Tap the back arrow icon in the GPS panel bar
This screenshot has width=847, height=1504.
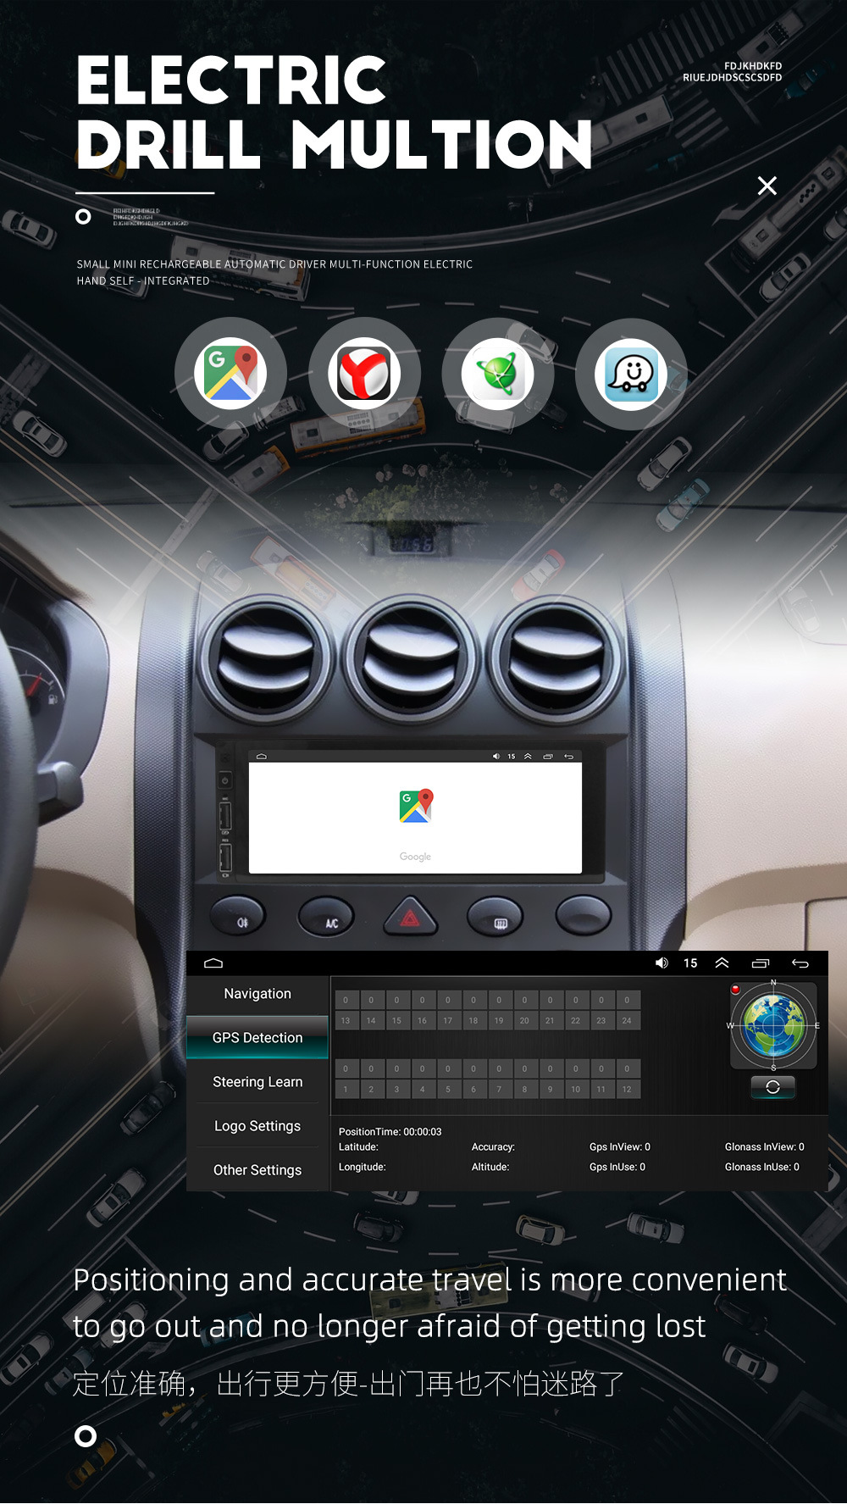point(800,963)
